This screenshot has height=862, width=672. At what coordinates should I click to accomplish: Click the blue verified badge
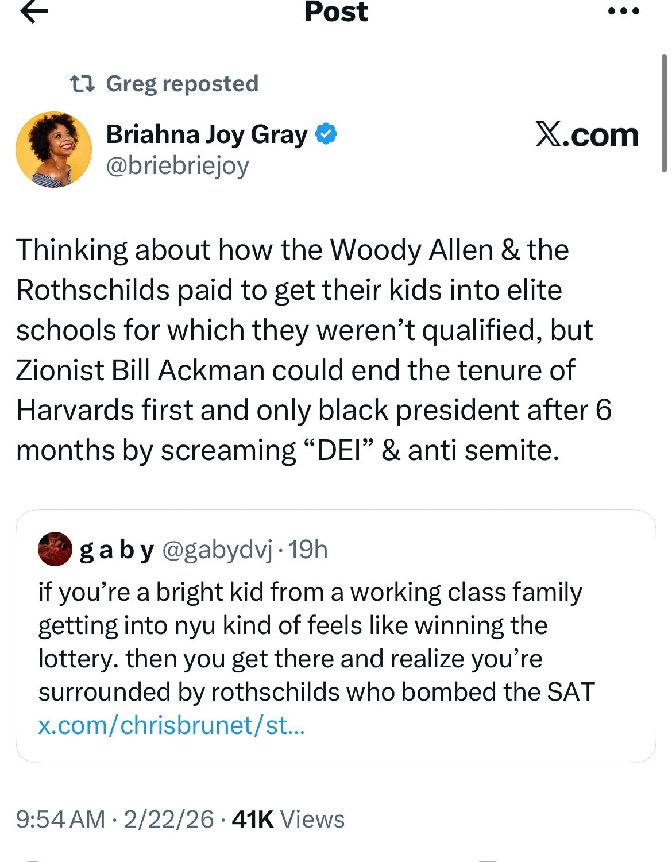[326, 134]
